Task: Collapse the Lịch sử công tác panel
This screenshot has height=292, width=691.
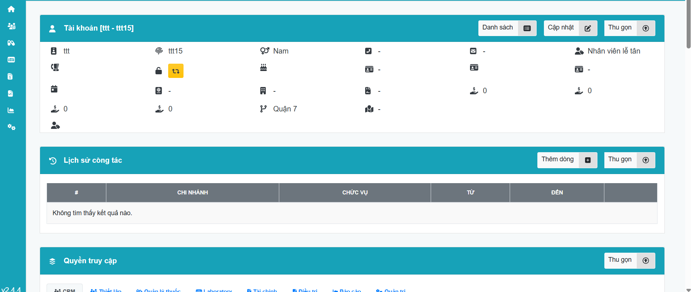Action: click(x=629, y=160)
